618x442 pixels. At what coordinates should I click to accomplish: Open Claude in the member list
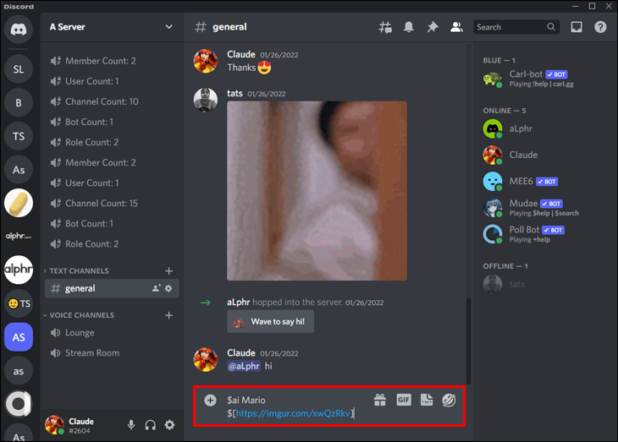(544, 155)
